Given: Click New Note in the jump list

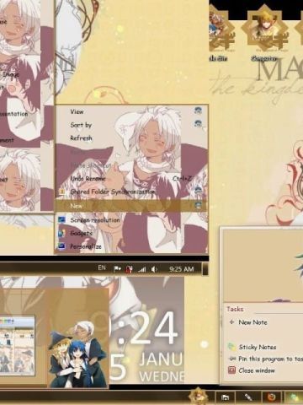Looking at the screenshot, I should pos(252,322).
